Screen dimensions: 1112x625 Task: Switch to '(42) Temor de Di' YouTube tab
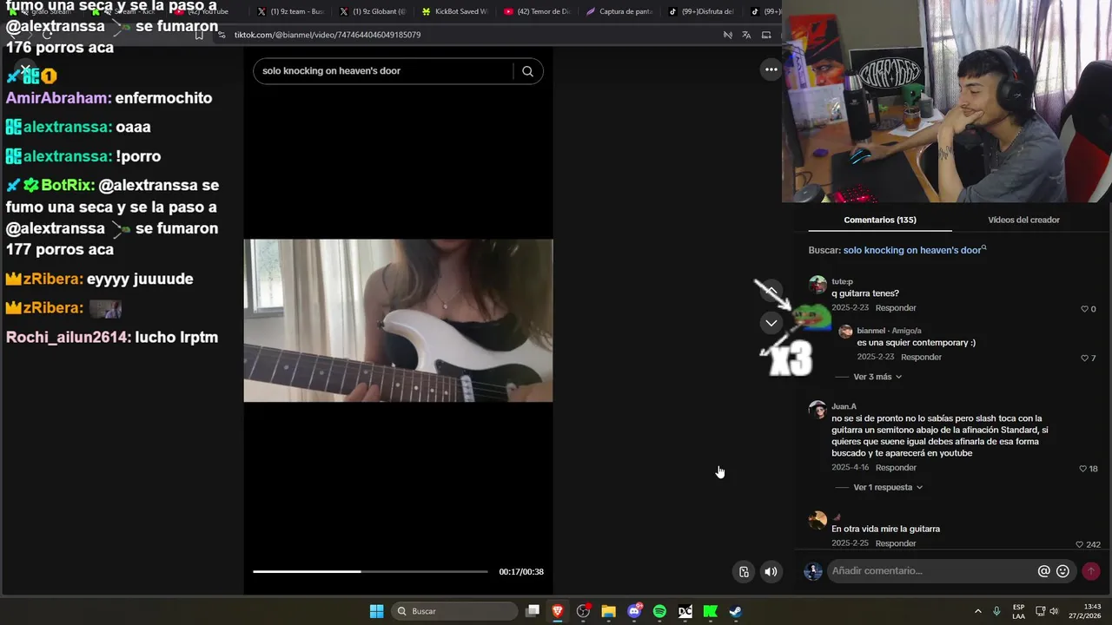[x=539, y=11]
